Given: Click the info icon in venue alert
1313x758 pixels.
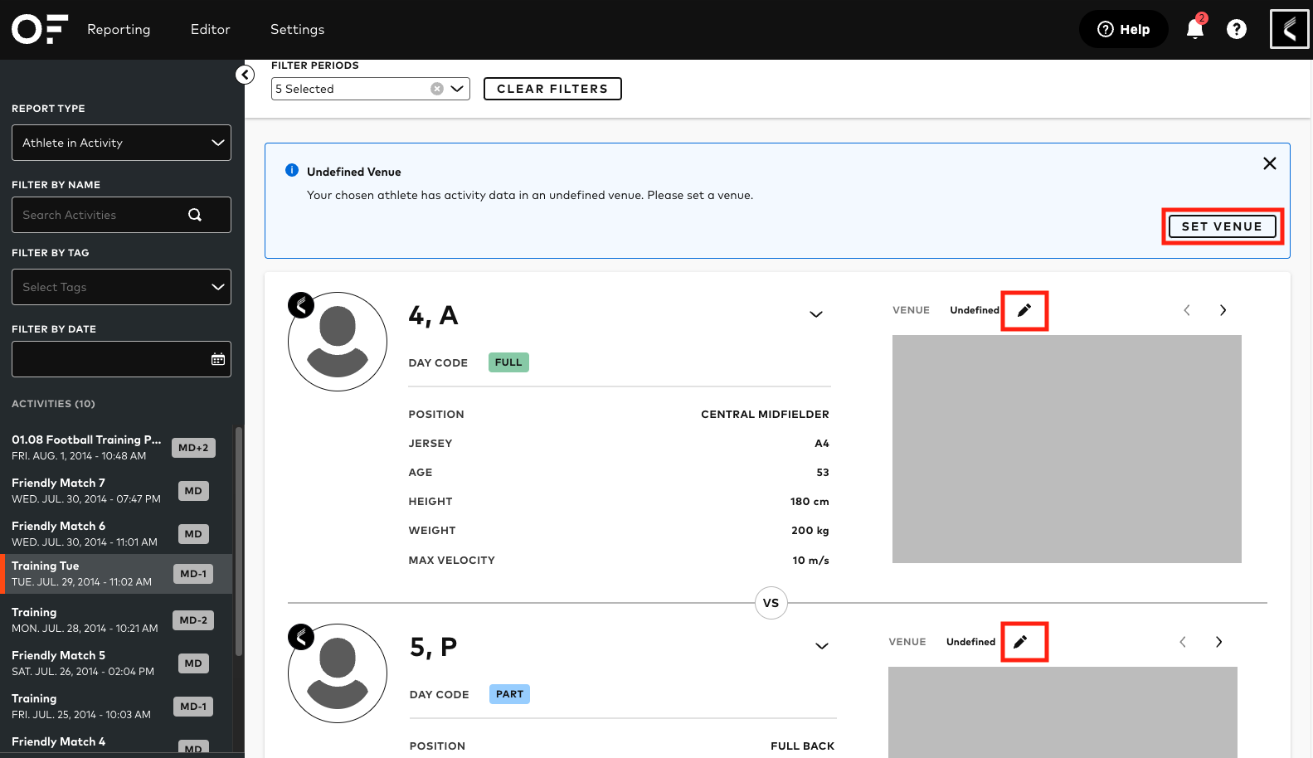Looking at the screenshot, I should [x=292, y=170].
